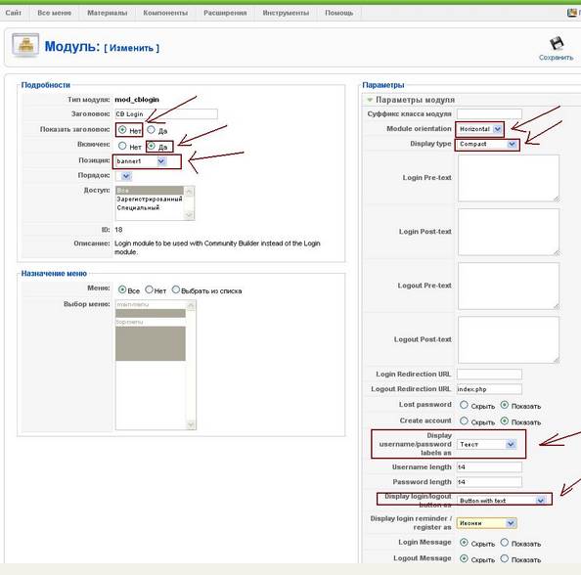This screenshot has width=581, height=575.
Task: Open login reminder dropdown showing Иконки
Action: [x=486, y=523]
